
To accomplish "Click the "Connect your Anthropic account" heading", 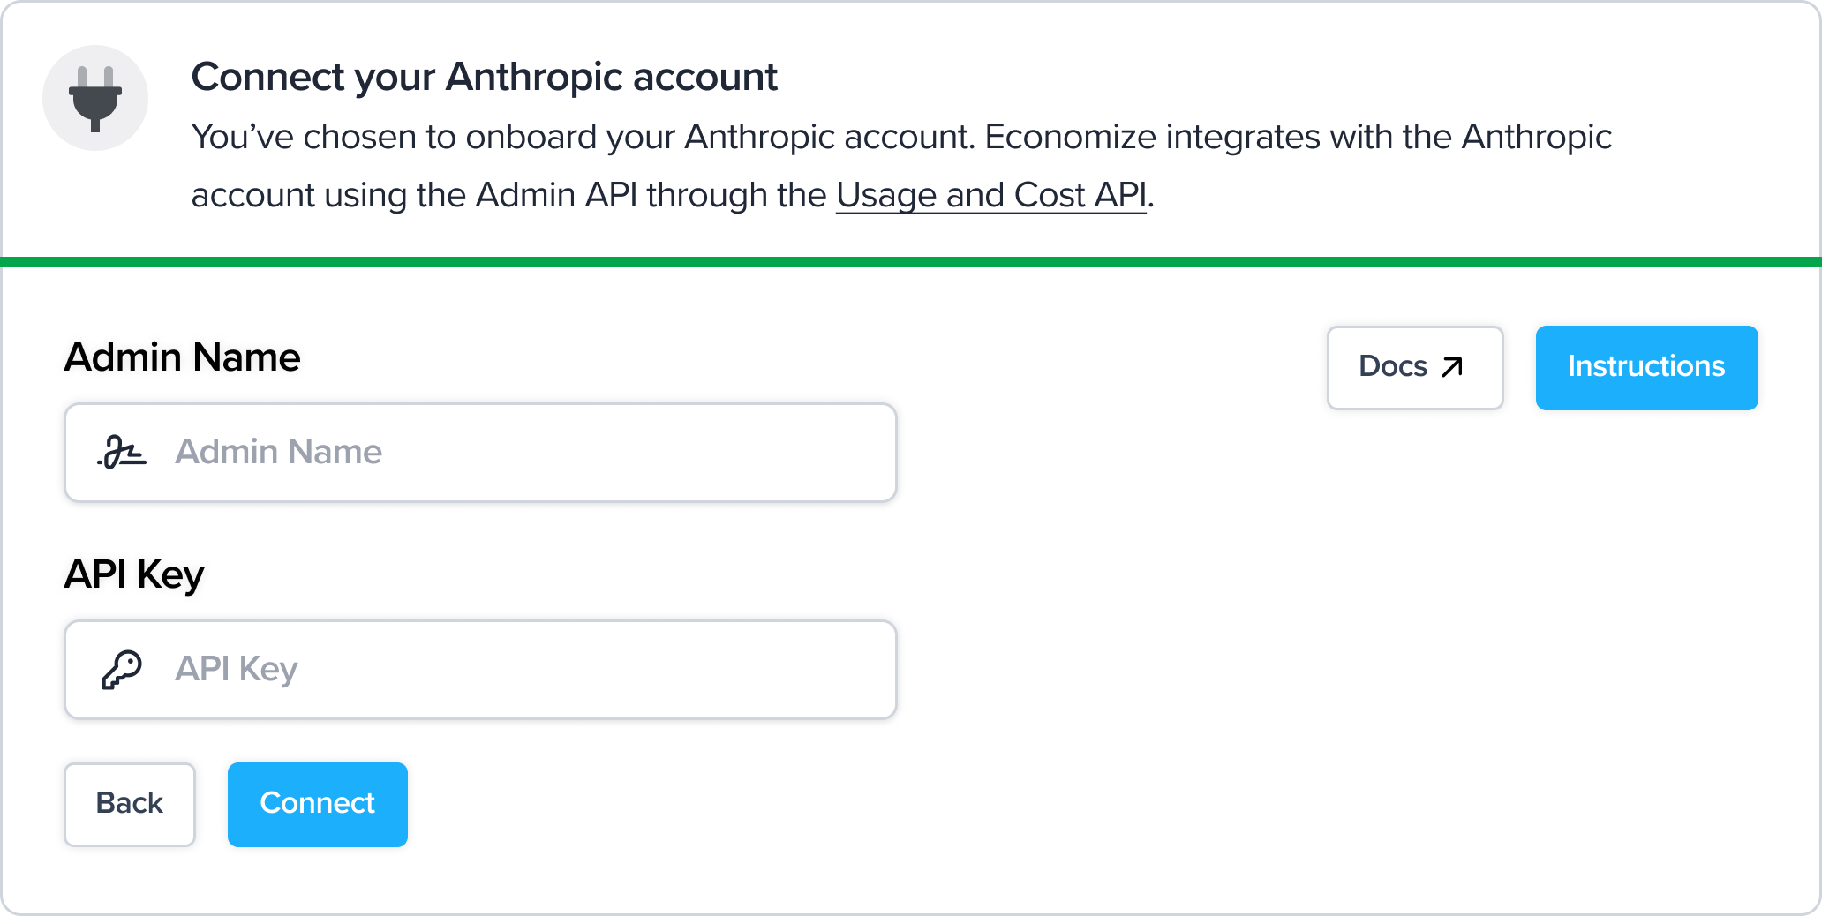I will click(x=484, y=77).
